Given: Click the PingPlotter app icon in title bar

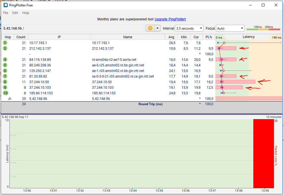Looking at the screenshot, I should pos(5,5).
